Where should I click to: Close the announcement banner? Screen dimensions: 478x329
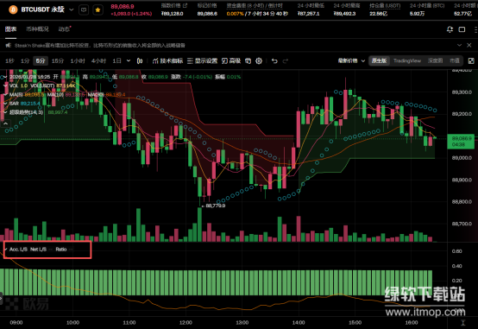(469, 45)
